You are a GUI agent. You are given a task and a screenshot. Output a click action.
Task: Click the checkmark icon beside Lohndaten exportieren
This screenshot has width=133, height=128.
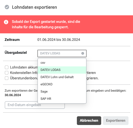pyautogui.click(x=7, y=7)
